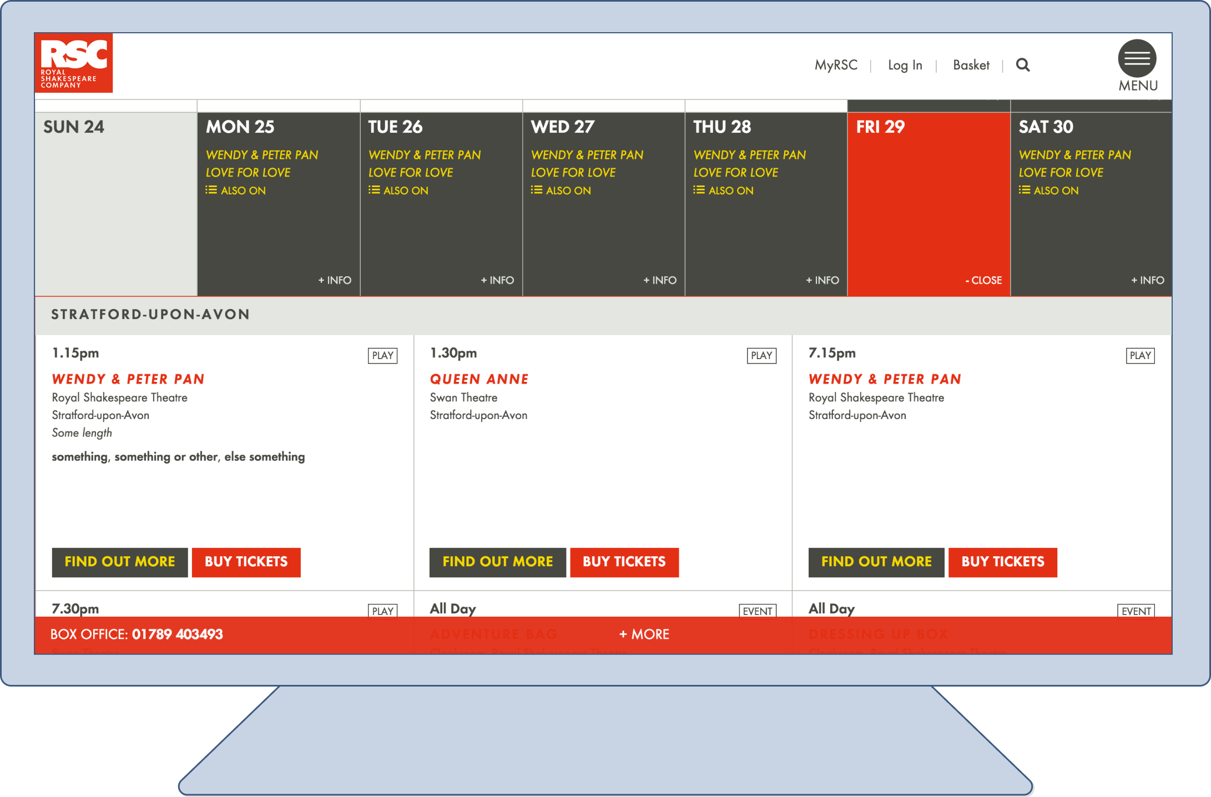Click the STRATFORD-UPON-AVON section header

tap(150, 315)
